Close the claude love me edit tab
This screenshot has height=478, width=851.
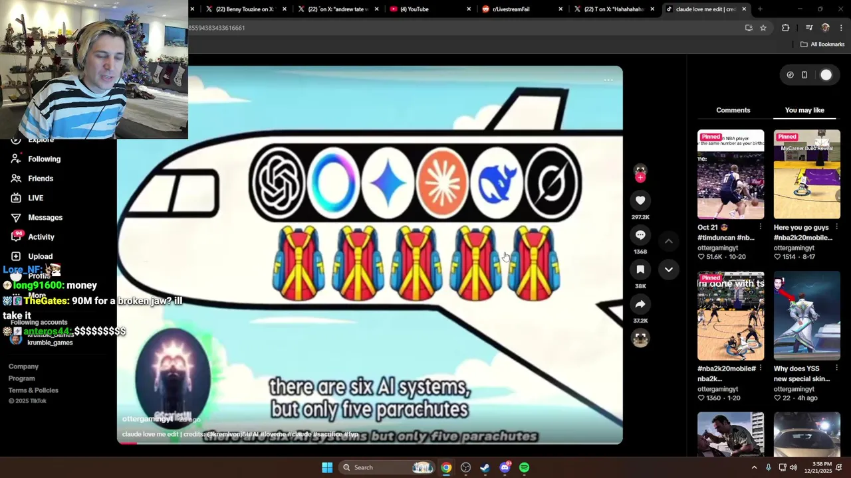(744, 9)
